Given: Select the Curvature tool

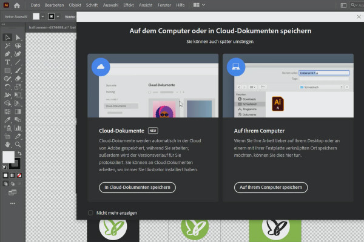Looking at the screenshot, I should pos(18,54).
